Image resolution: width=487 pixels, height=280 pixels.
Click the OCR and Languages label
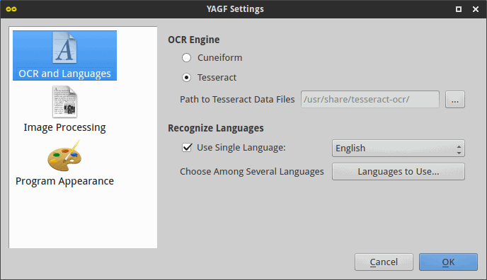pyautogui.click(x=64, y=74)
